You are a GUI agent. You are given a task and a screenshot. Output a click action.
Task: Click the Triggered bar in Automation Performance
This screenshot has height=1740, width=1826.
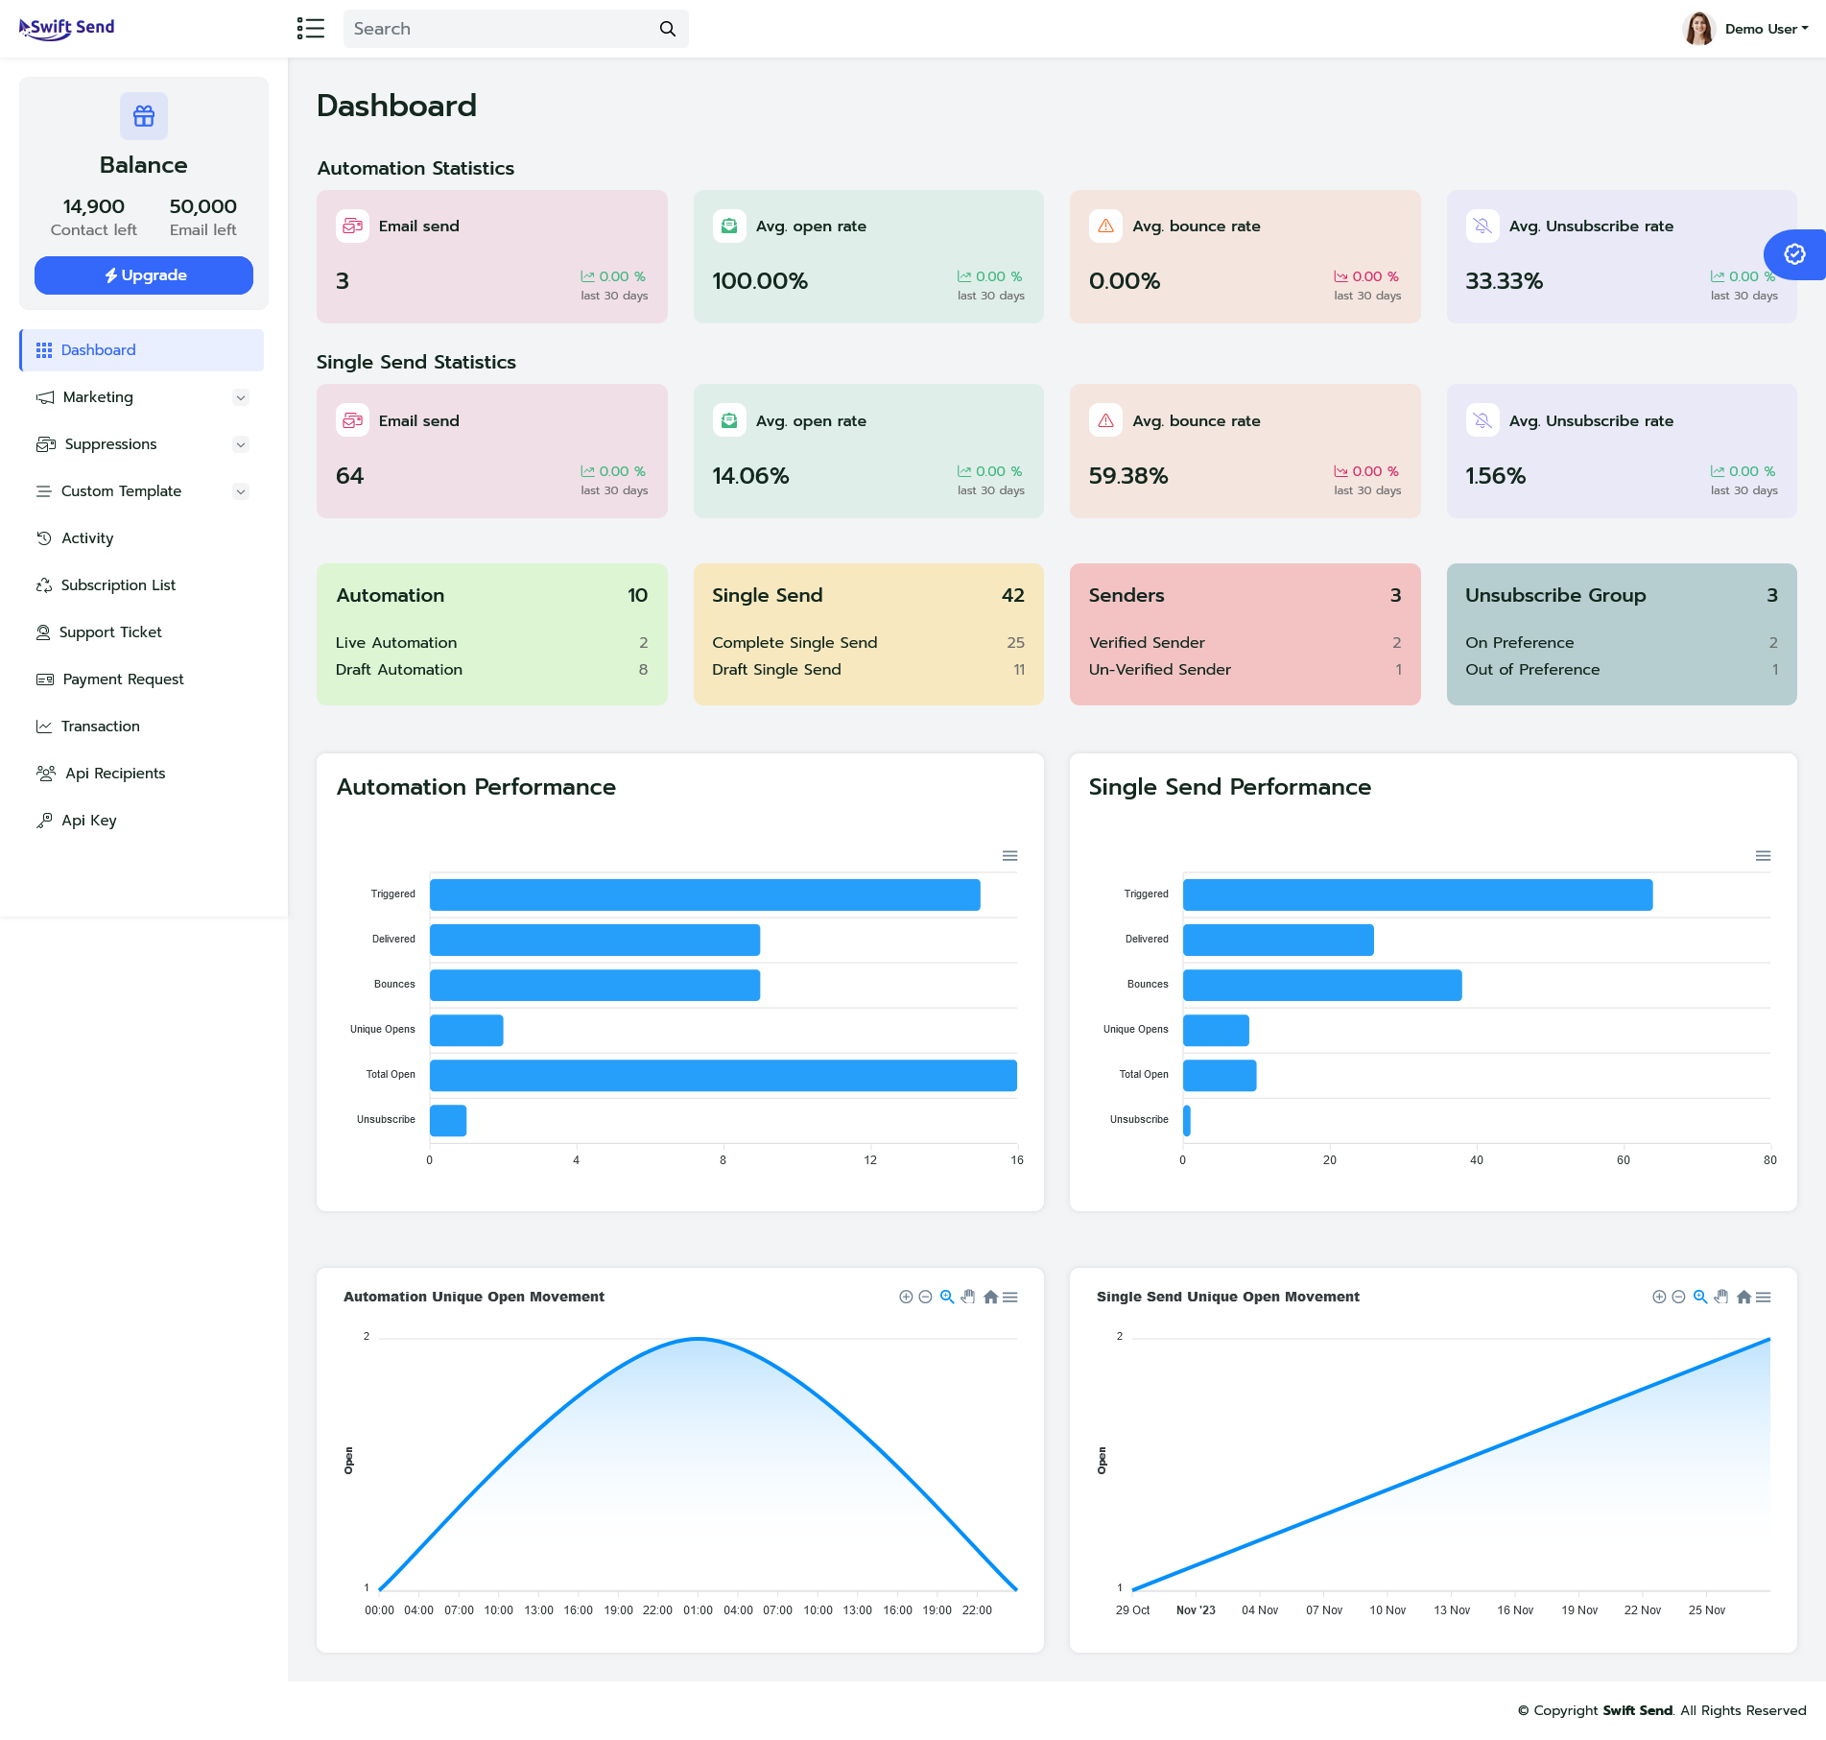(704, 894)
